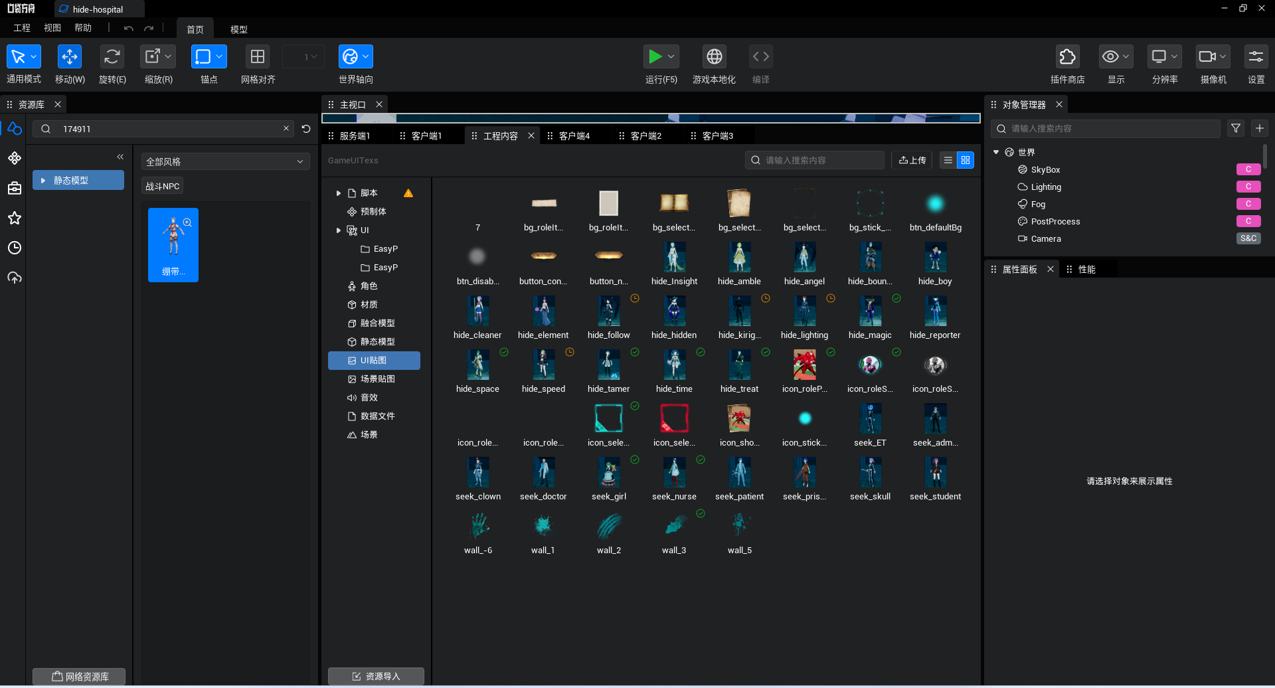Open the View menu
The width and height of the screenshot is (1275, 688).
pos(52,28)
